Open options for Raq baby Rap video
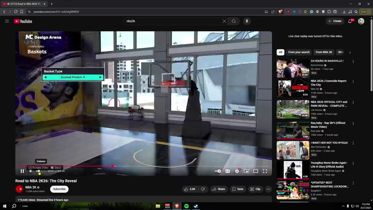The width and height of the screenshot is (373, 210). click(353, 124)
